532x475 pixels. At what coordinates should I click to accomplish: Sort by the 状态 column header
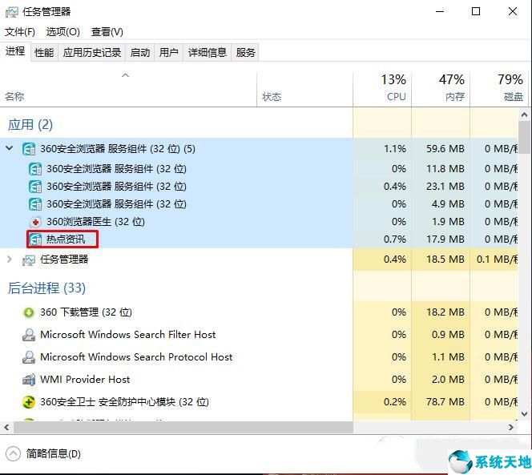pyautogui.click(x=304, y=89)
